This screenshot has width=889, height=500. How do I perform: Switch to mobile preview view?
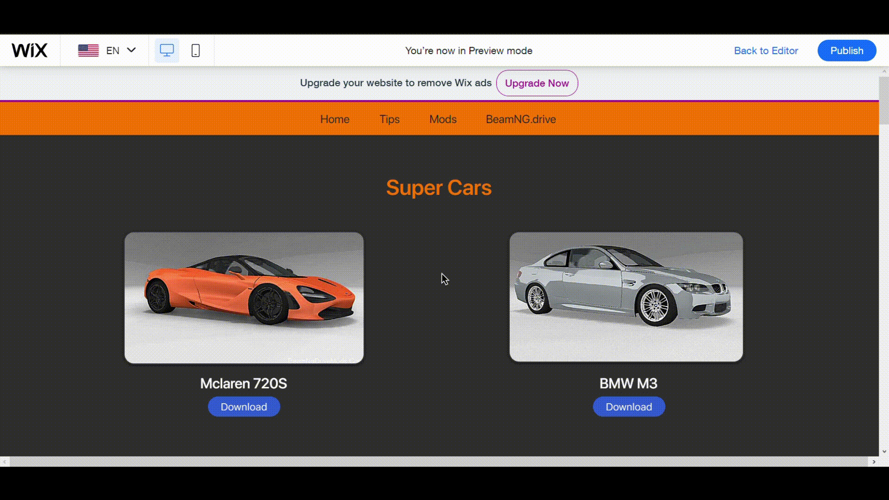[195, 50]
